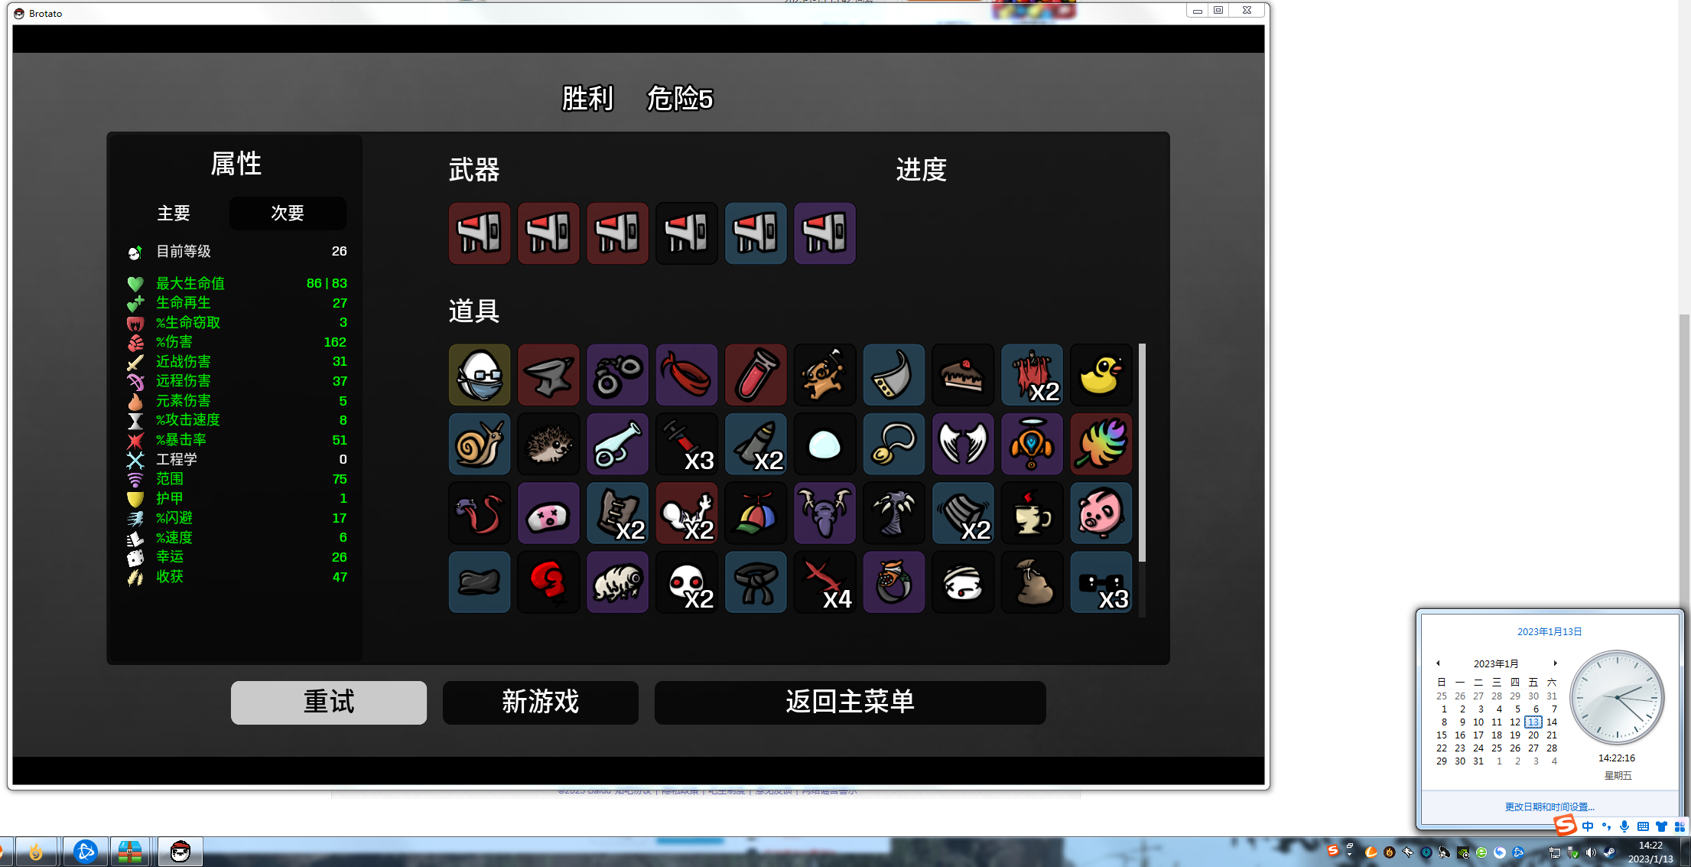Click the Brotato taskbar button

(180, 852)
